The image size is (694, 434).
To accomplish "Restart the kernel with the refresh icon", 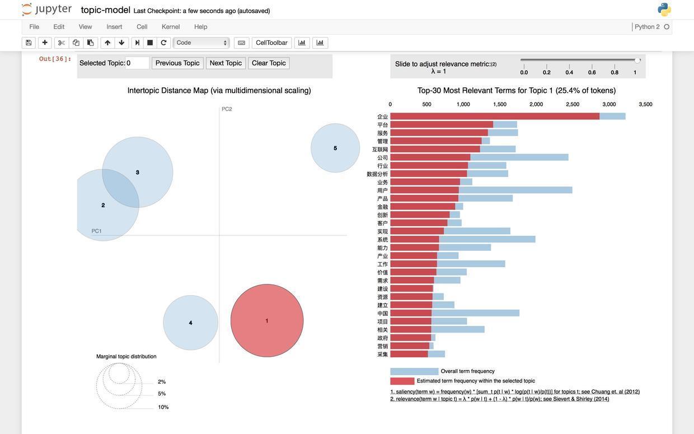I will [163, 43].
